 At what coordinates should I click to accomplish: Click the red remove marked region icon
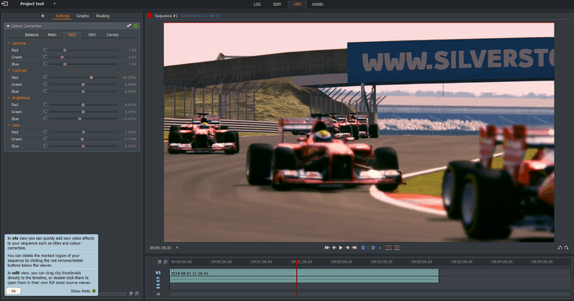tap(389, 248)
